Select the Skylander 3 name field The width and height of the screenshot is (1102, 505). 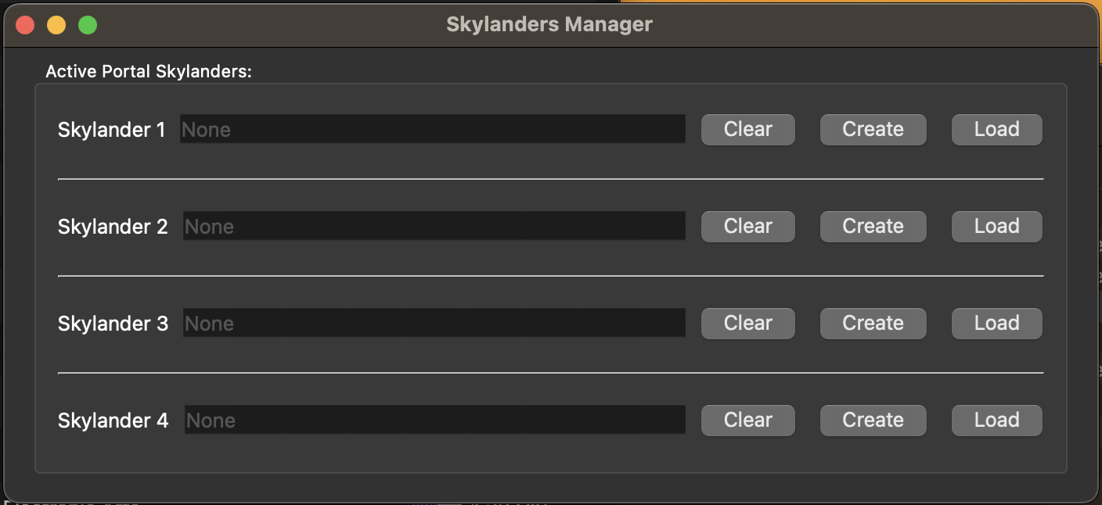click(x=433, y=323)
